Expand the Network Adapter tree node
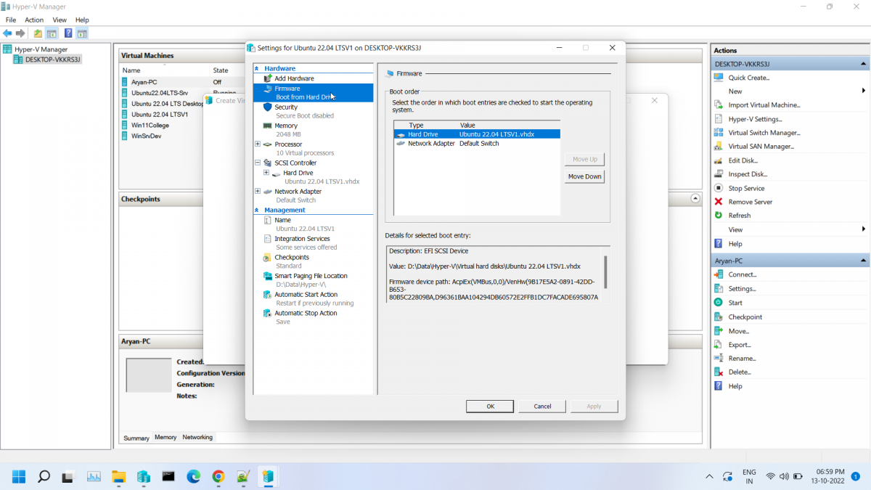Screen dimensions: 871x490 click(258, 192)
